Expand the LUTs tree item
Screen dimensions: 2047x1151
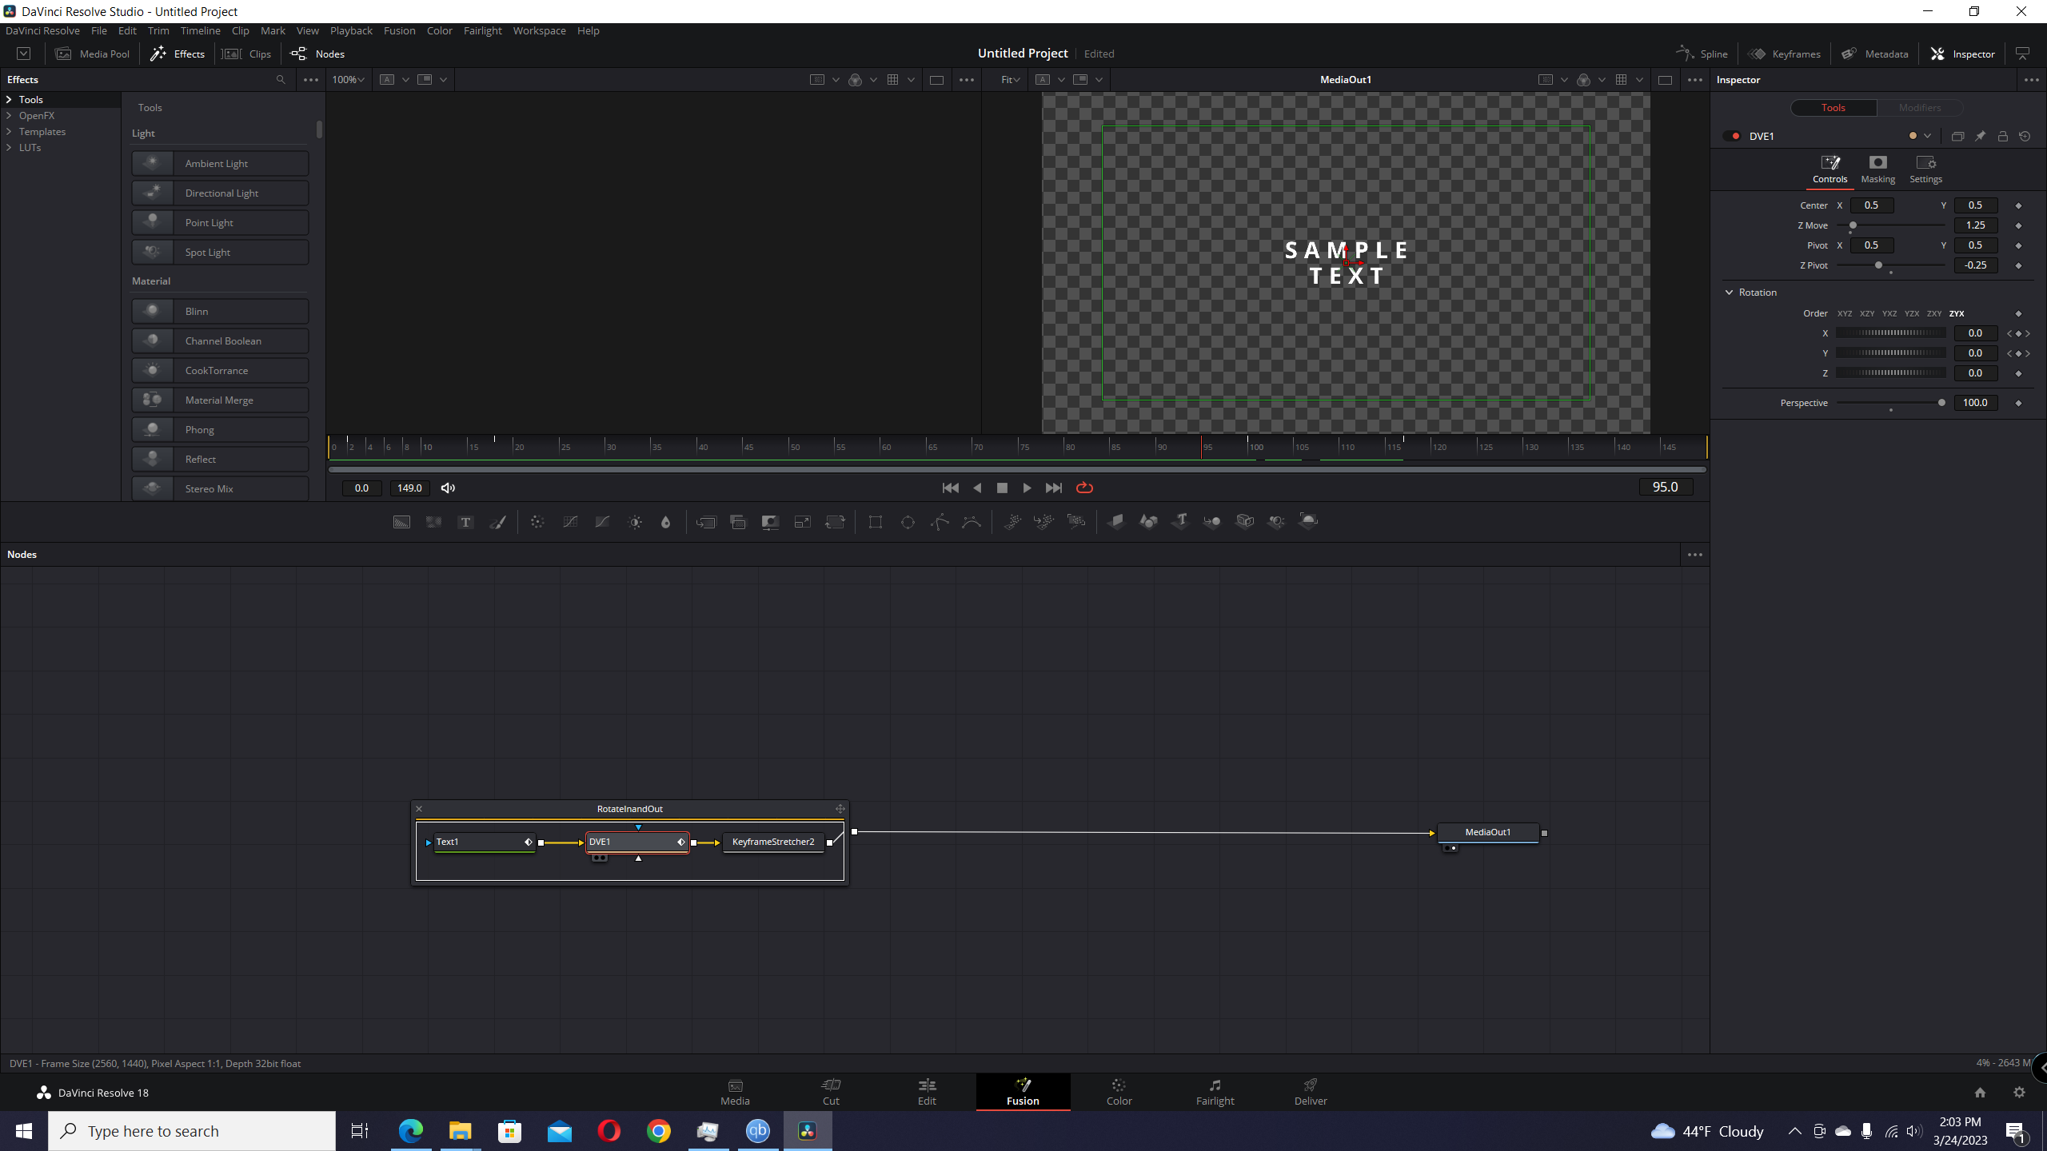click(x=9, y=148)
